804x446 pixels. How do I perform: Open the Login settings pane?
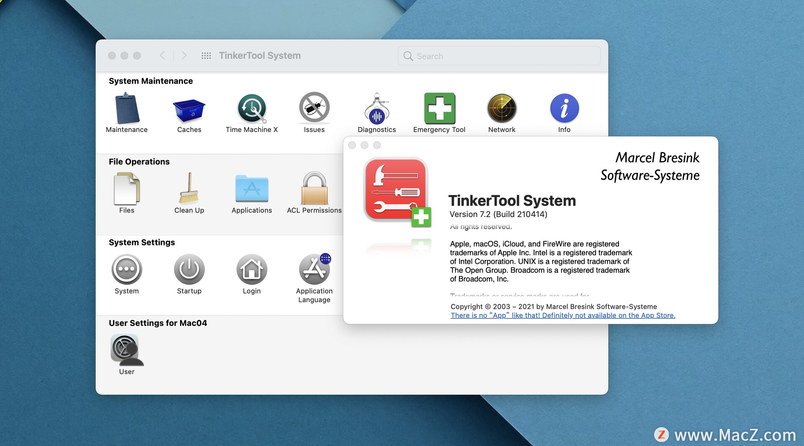coord(252,274)
